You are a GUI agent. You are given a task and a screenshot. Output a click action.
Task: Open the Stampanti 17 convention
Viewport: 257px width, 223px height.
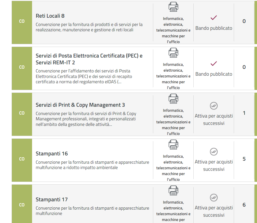pos(52,200)
